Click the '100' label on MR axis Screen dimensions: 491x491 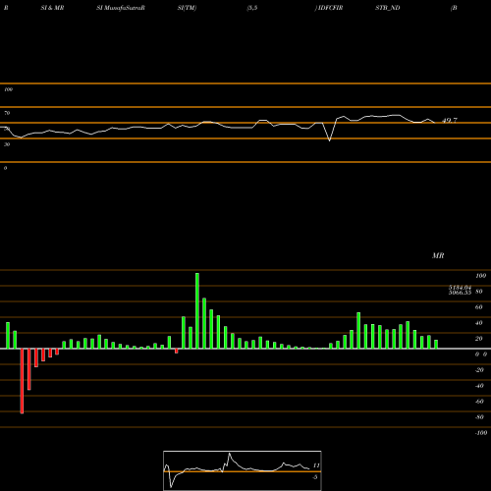click(x=480, y=276)
